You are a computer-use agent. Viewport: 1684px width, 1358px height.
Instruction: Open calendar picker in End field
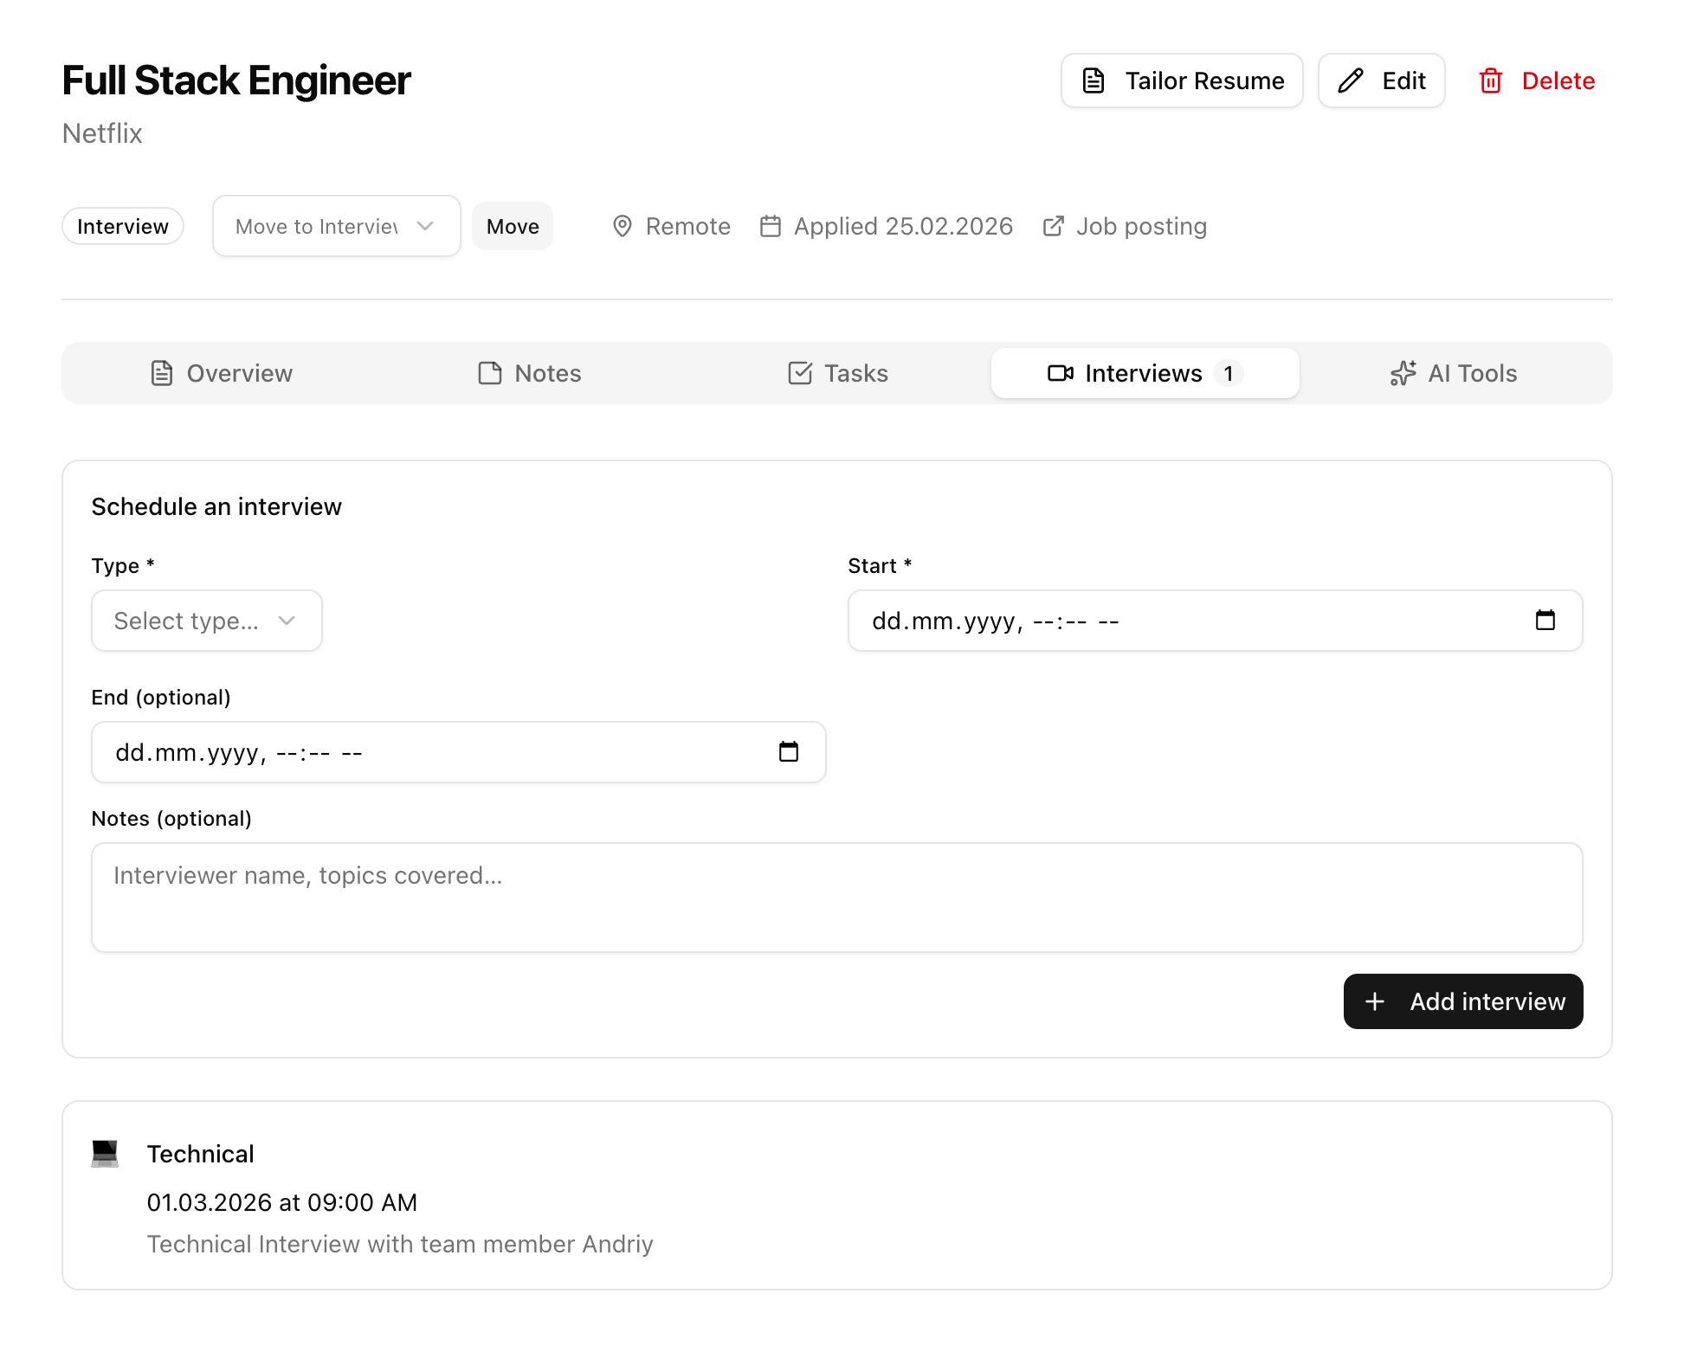[x=788, y=752]
